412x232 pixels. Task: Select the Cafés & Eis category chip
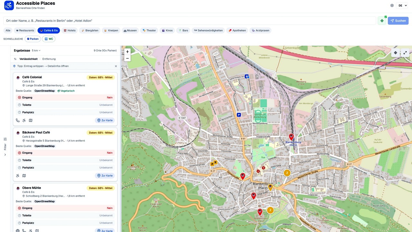pos(49,31)
